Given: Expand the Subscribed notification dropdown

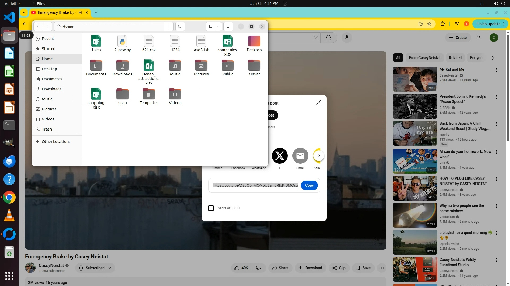Looking at the screenshot, I should click(109, 268).
